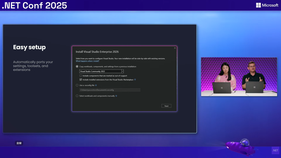Click info icon beside Marketplace extensions option
The width and height of the screenshot is (281, 158).
(135, 79)
